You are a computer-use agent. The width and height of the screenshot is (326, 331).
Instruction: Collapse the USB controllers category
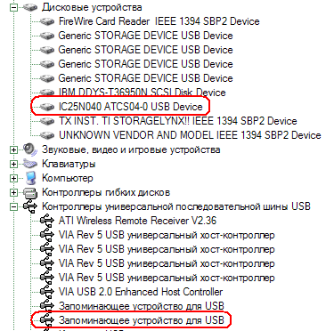(x=13, y=206)
